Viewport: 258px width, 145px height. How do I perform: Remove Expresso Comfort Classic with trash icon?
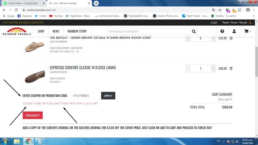(231, 68)
